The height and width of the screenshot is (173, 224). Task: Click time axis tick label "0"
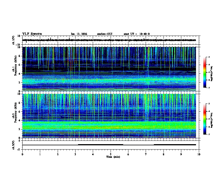pos(22,154)
